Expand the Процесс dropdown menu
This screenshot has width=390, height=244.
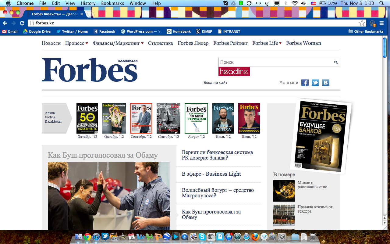click(x=76, y=43)
